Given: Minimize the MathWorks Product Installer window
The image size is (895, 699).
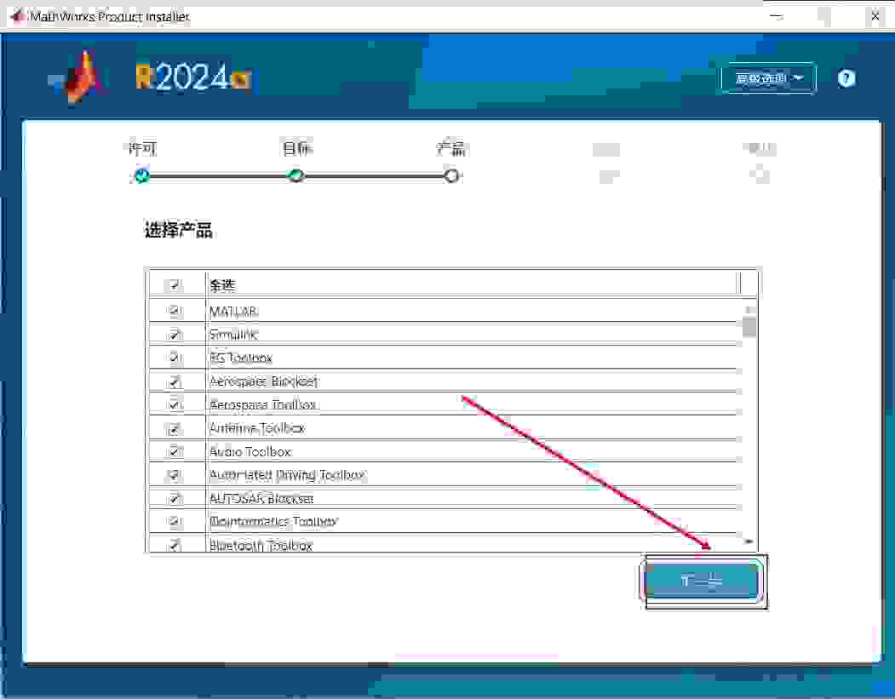Looking at the screenshot, I should [x=777, y=16].
